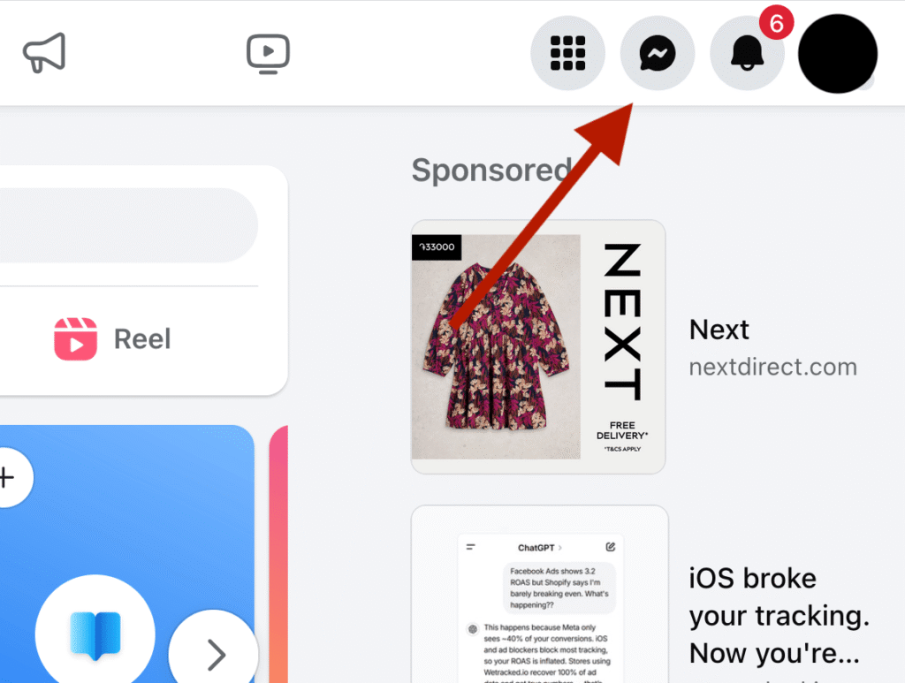This screenshot has height=683, width=905.
Task: Click the megaphone Ads icon
Action: click(44, 53)
